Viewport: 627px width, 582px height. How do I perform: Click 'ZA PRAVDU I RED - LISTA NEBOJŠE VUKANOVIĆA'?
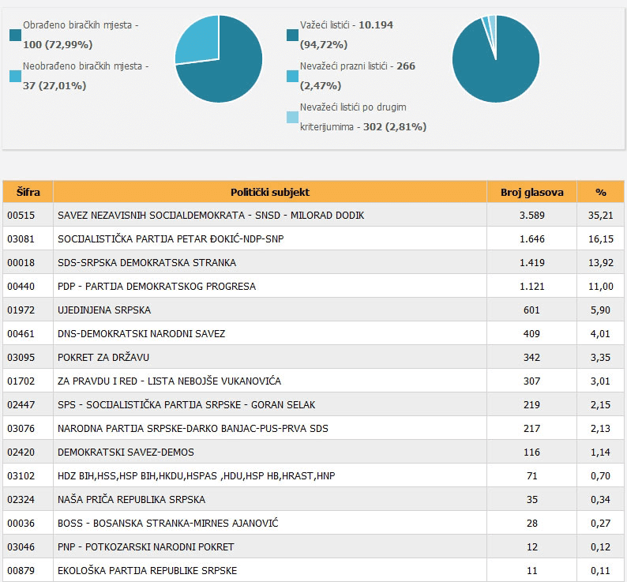click(x=169, y=381)
